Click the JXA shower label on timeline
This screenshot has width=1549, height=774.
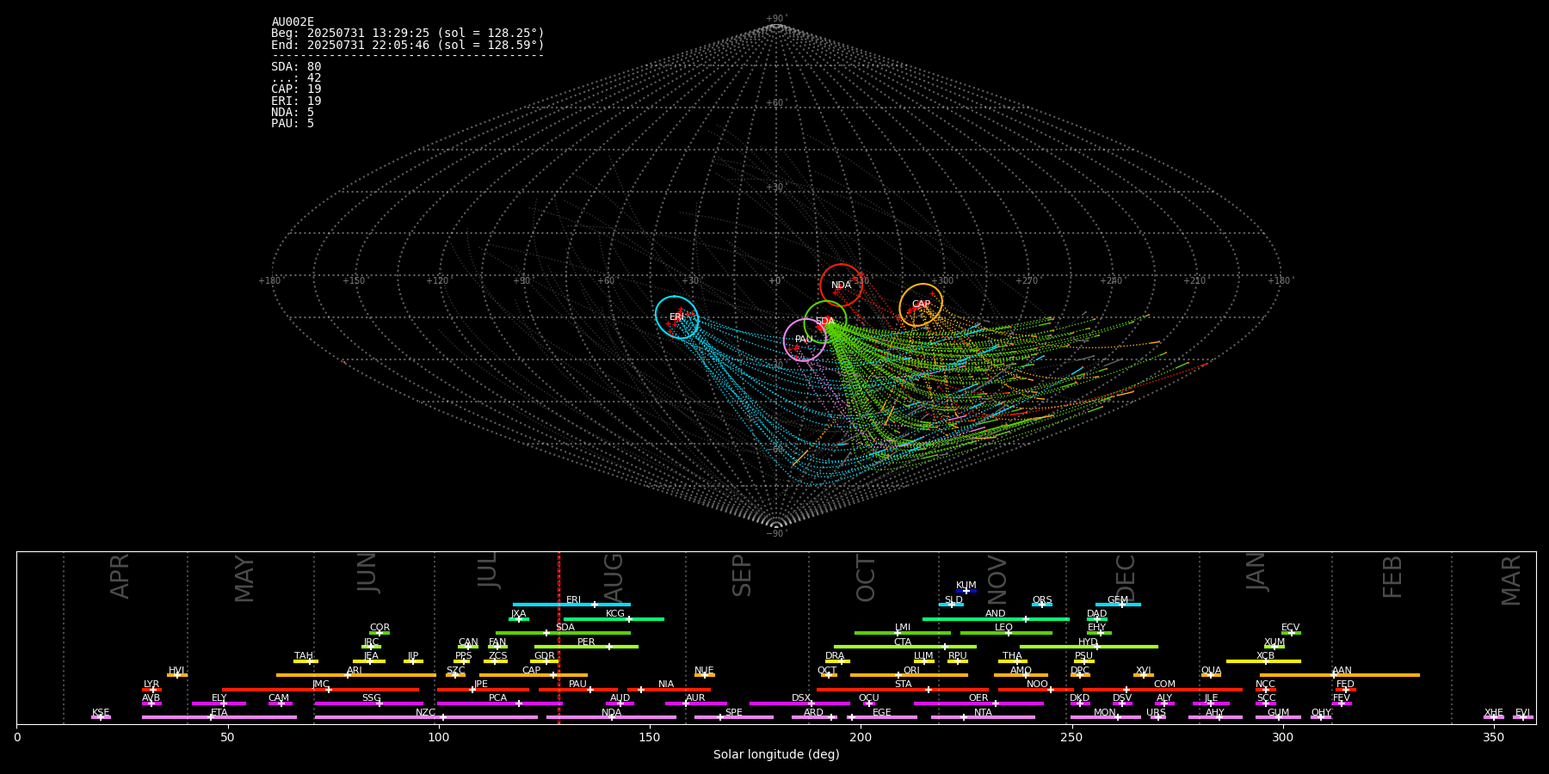point(518,614)
